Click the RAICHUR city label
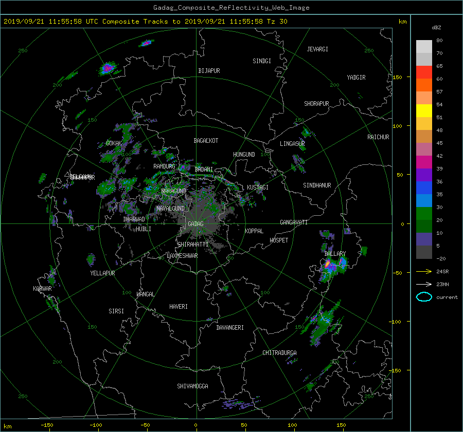The image size is (463, 432). click(378, 137)
